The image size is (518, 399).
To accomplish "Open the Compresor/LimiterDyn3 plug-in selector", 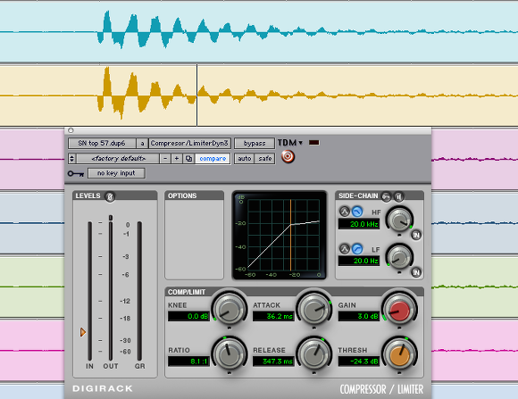I will point(189,144).
